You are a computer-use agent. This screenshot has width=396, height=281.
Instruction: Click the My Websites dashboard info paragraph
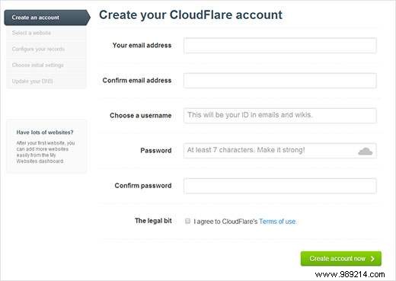click(x=46, y=152)
